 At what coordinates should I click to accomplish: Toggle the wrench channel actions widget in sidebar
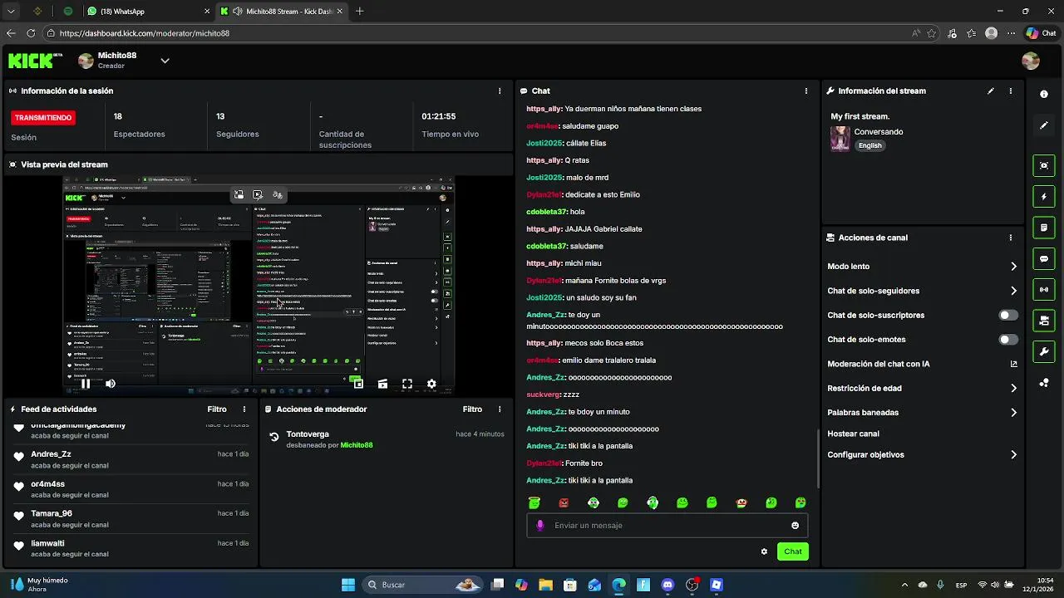click(1044, 351)
